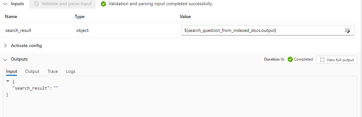Image resolution: width=362 pixels, height=117 pixels.
Task: Click the validate button's refresh icon
Action: [x=36, y=4]
